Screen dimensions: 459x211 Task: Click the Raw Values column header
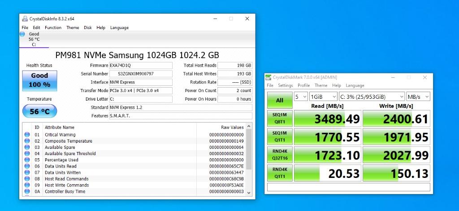tap(221, 127)
